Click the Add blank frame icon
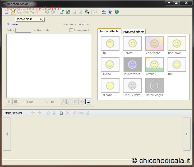 (x=62, y=12)
